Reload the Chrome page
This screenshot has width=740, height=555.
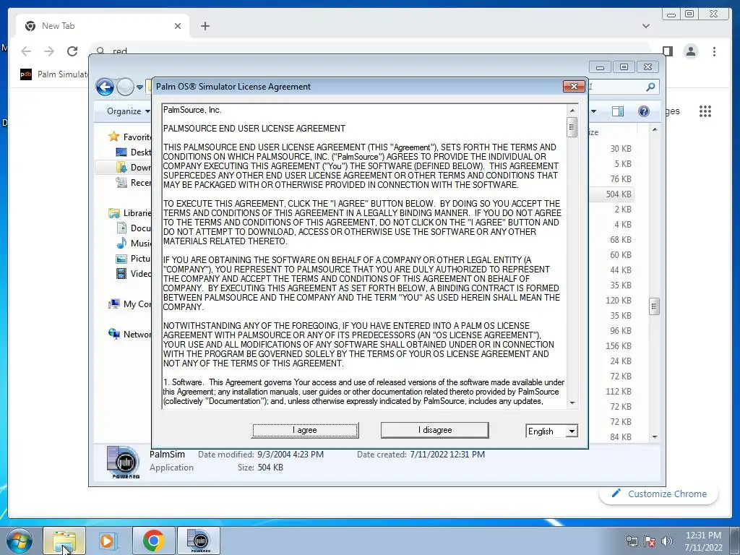(x=72, y=51)
